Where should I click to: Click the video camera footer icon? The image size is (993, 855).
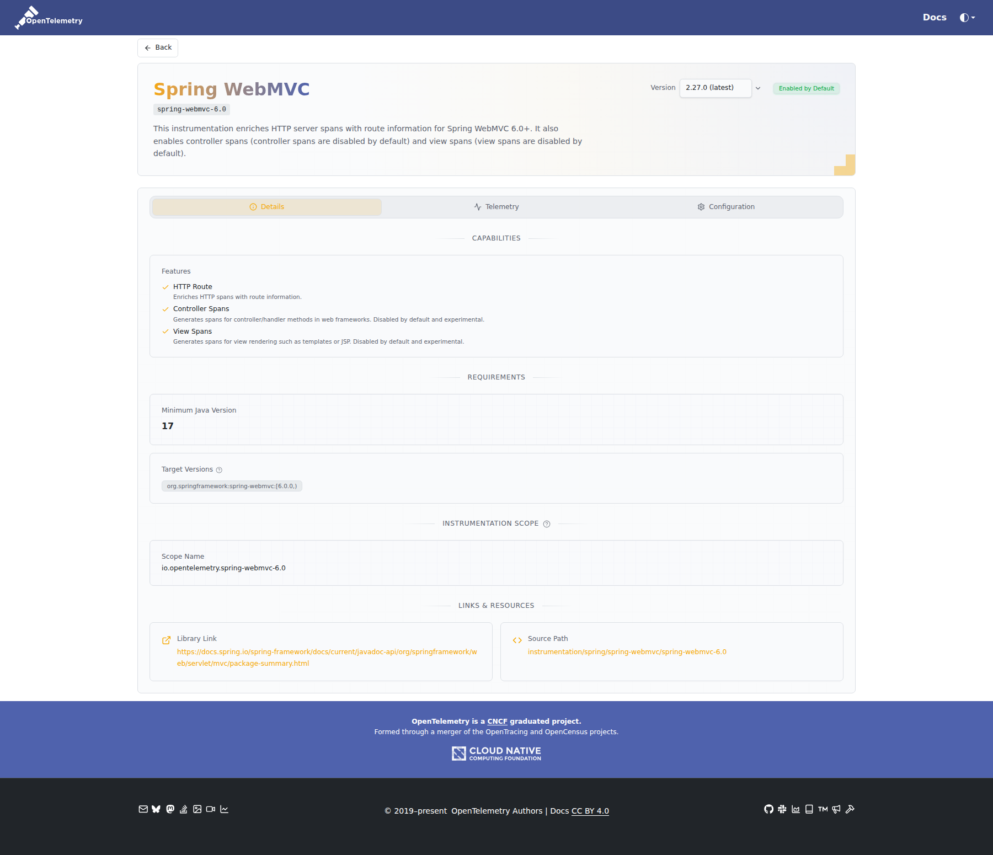click(x=211, y=809)
